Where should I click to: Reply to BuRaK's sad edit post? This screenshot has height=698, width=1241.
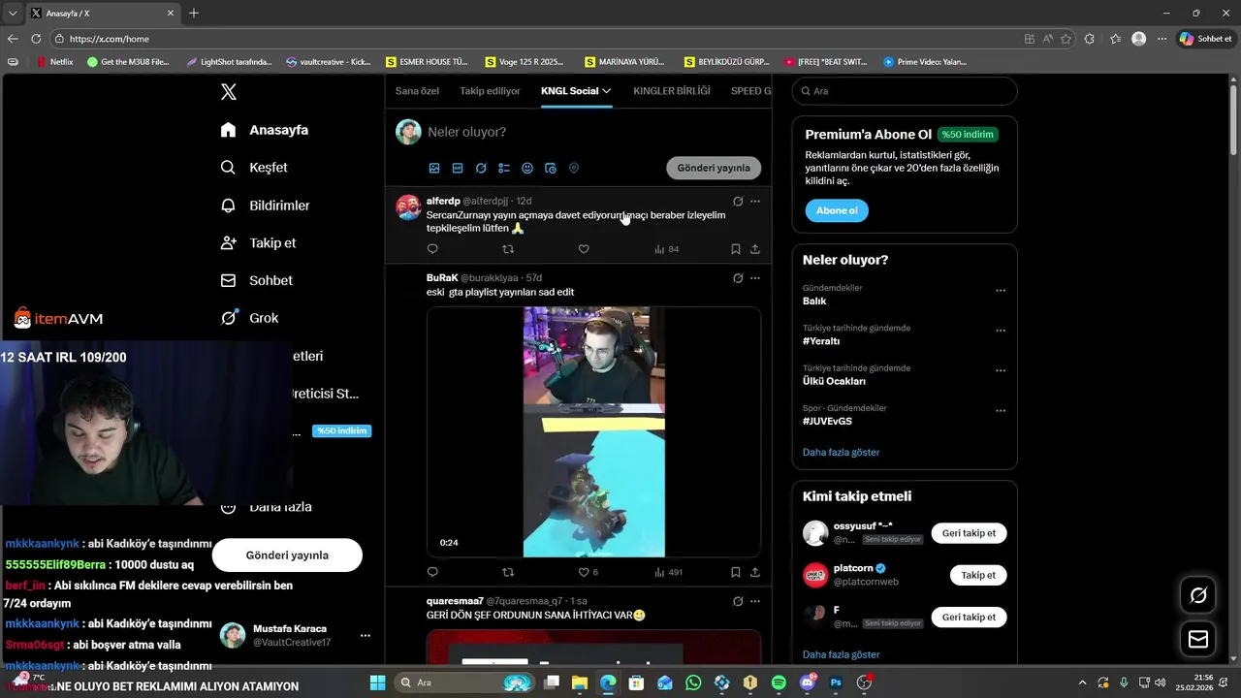click(x=432, y=572)
